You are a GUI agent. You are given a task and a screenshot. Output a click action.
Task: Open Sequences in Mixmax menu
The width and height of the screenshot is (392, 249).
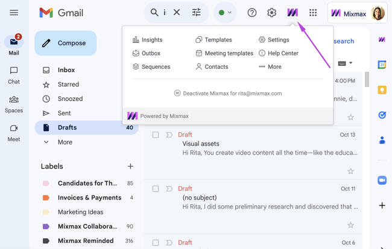151,66
